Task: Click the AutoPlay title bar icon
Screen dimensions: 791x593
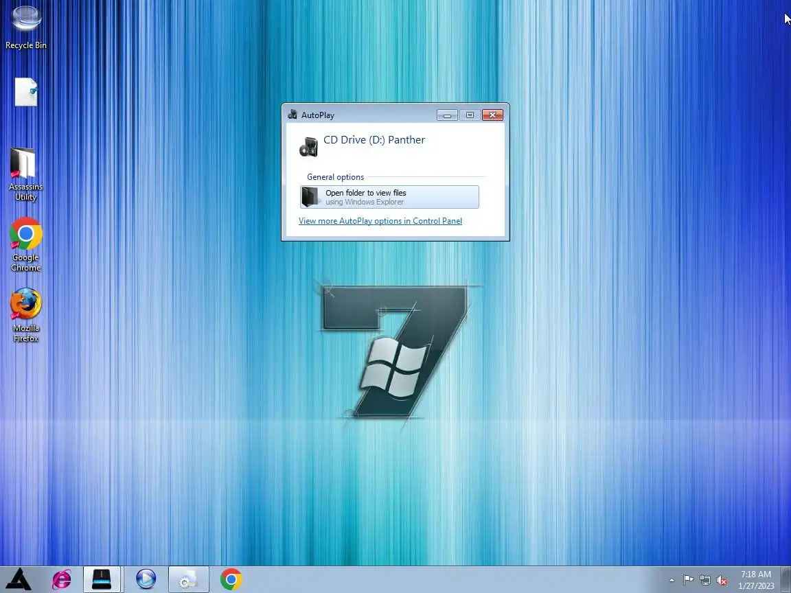Action: 293,115
